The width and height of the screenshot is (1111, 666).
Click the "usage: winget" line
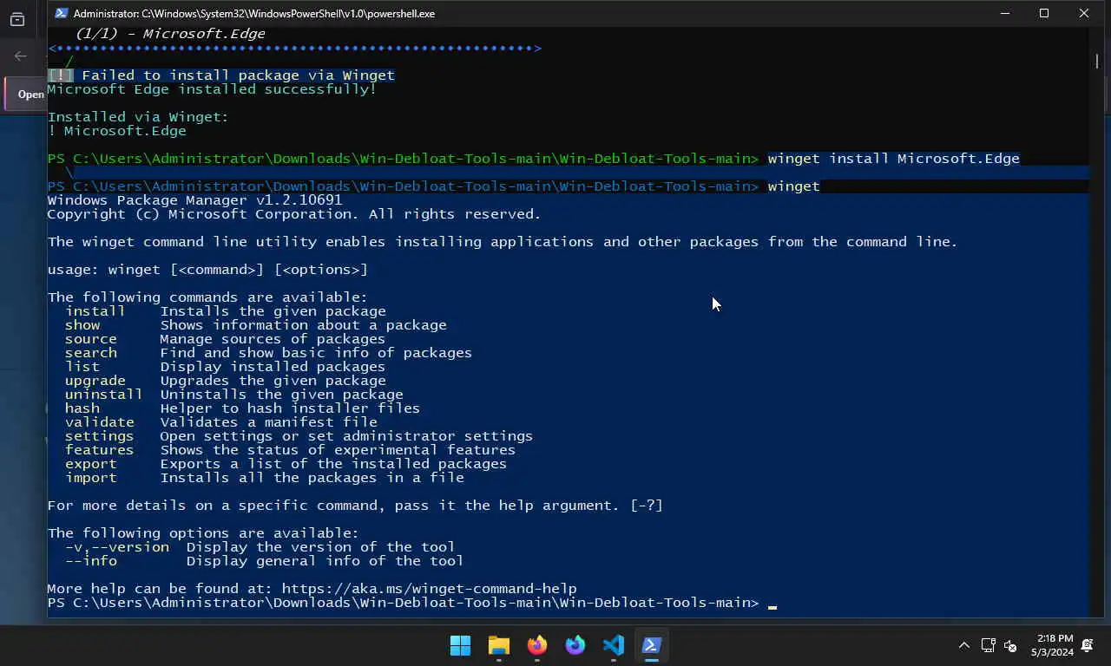tap(207, 270)
